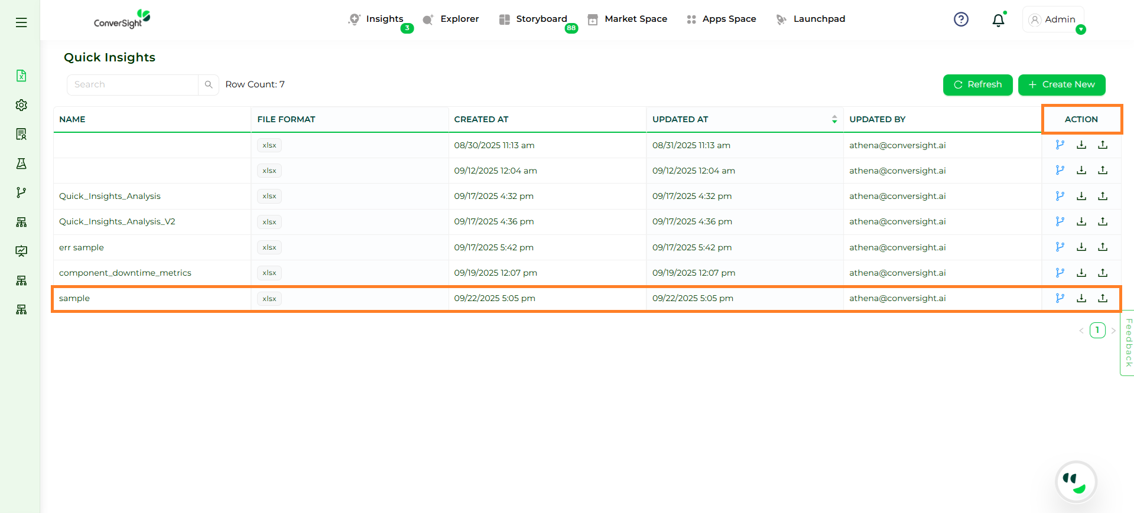Screen dimensions: 1134x513
Task: Open the notifications bell
Action: coord(998,20)
